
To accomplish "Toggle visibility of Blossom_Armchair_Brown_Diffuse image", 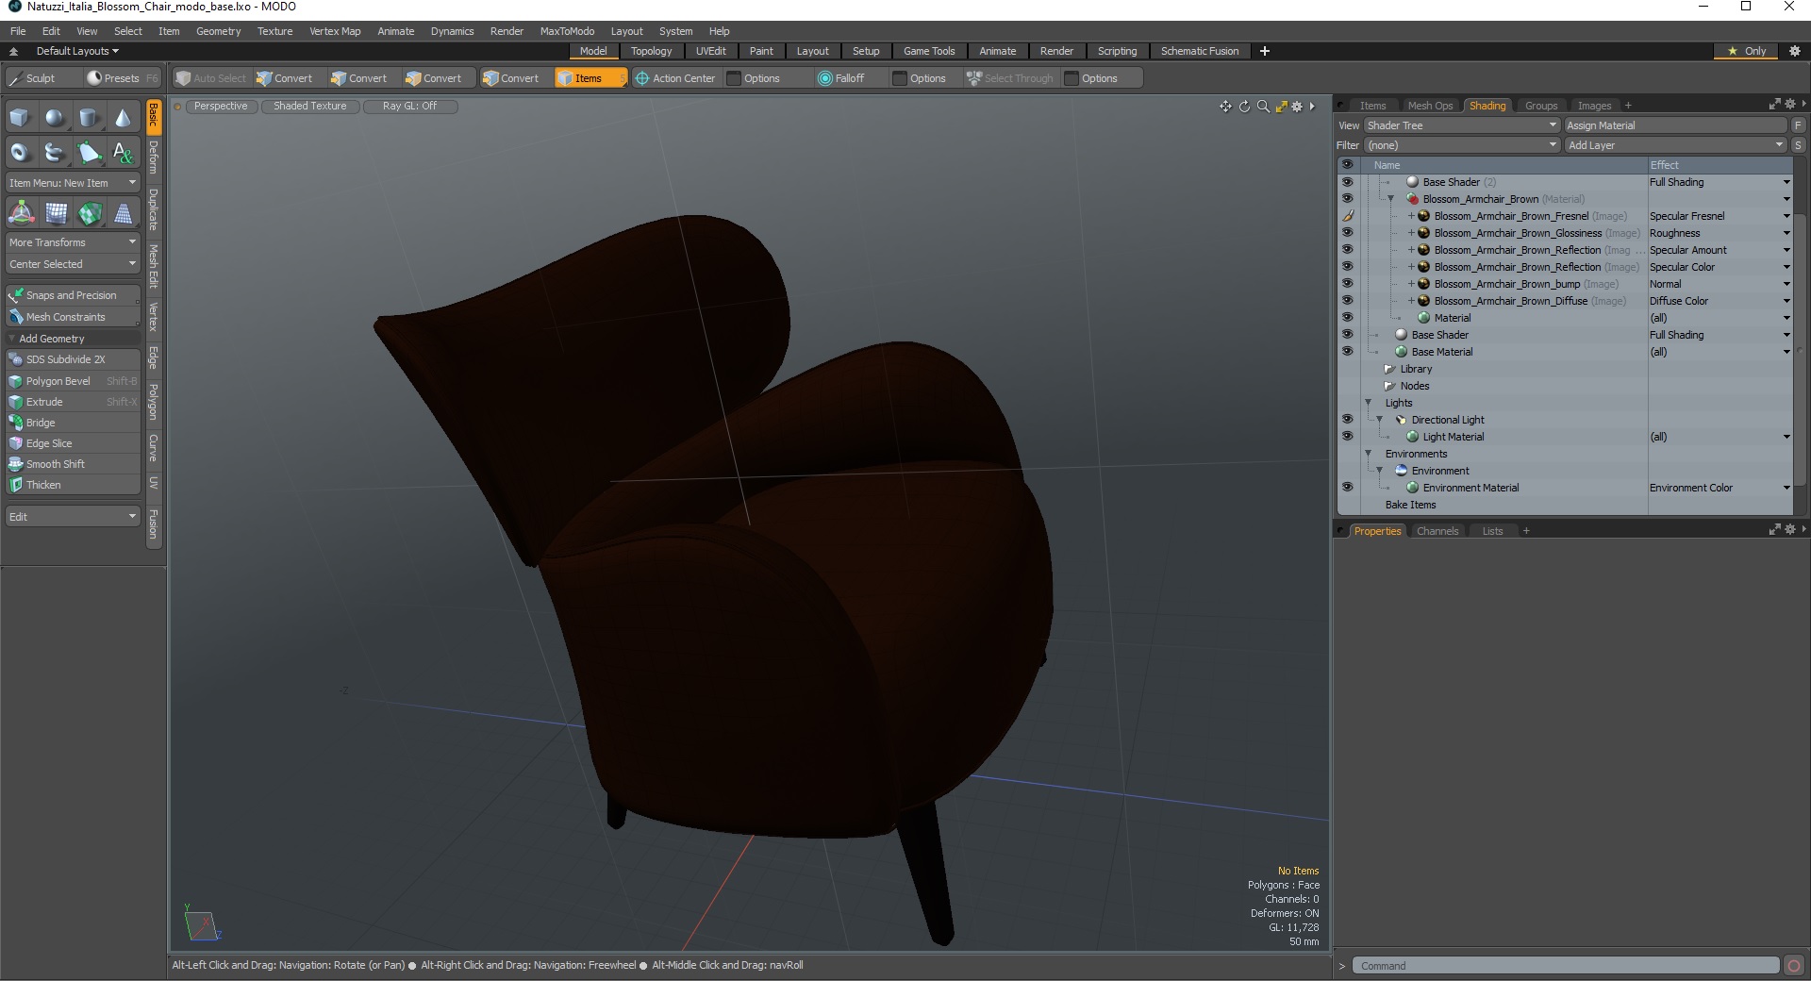I will [x=1347, y=301].
